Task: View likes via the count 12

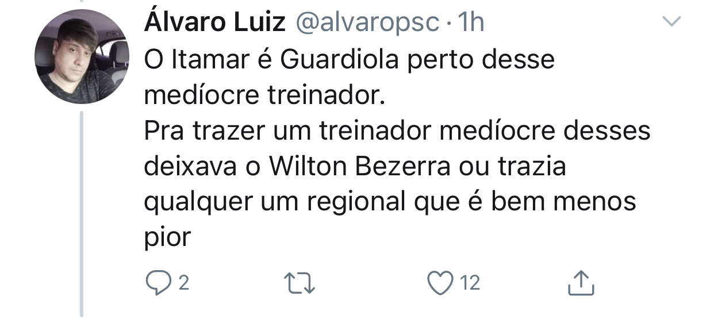Action: click(x=470, y=283)
